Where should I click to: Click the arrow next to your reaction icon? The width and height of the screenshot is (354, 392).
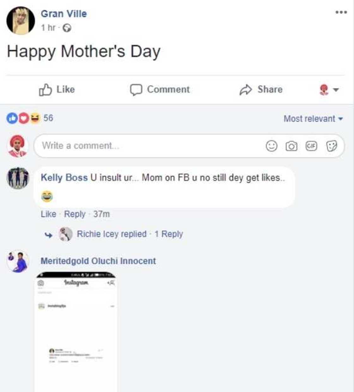pyautogui.click(x=335, y=90)
